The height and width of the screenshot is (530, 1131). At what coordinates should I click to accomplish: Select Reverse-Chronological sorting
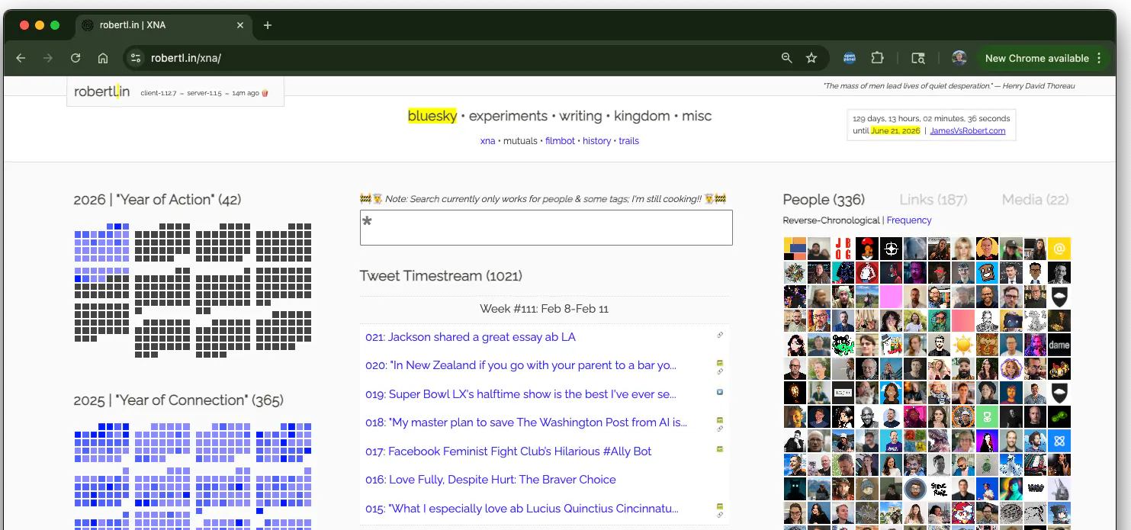[831, 220]
